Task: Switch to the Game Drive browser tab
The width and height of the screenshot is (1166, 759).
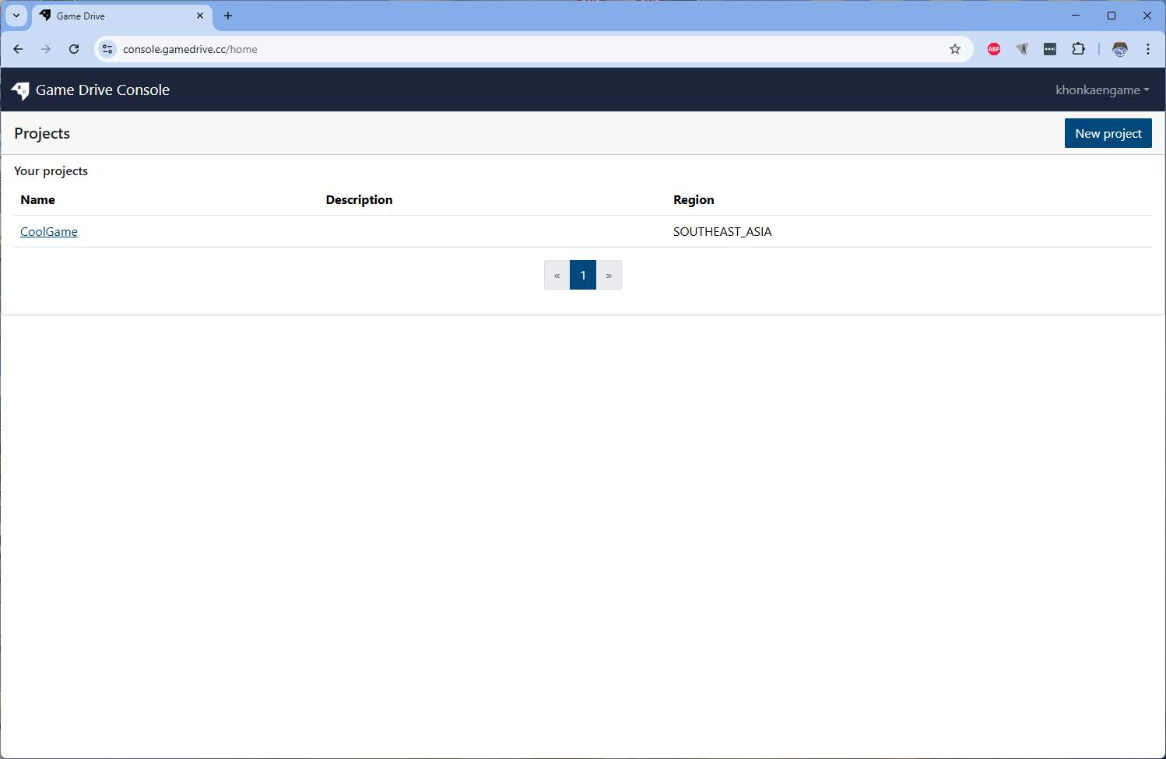Action: pos(117,16)
